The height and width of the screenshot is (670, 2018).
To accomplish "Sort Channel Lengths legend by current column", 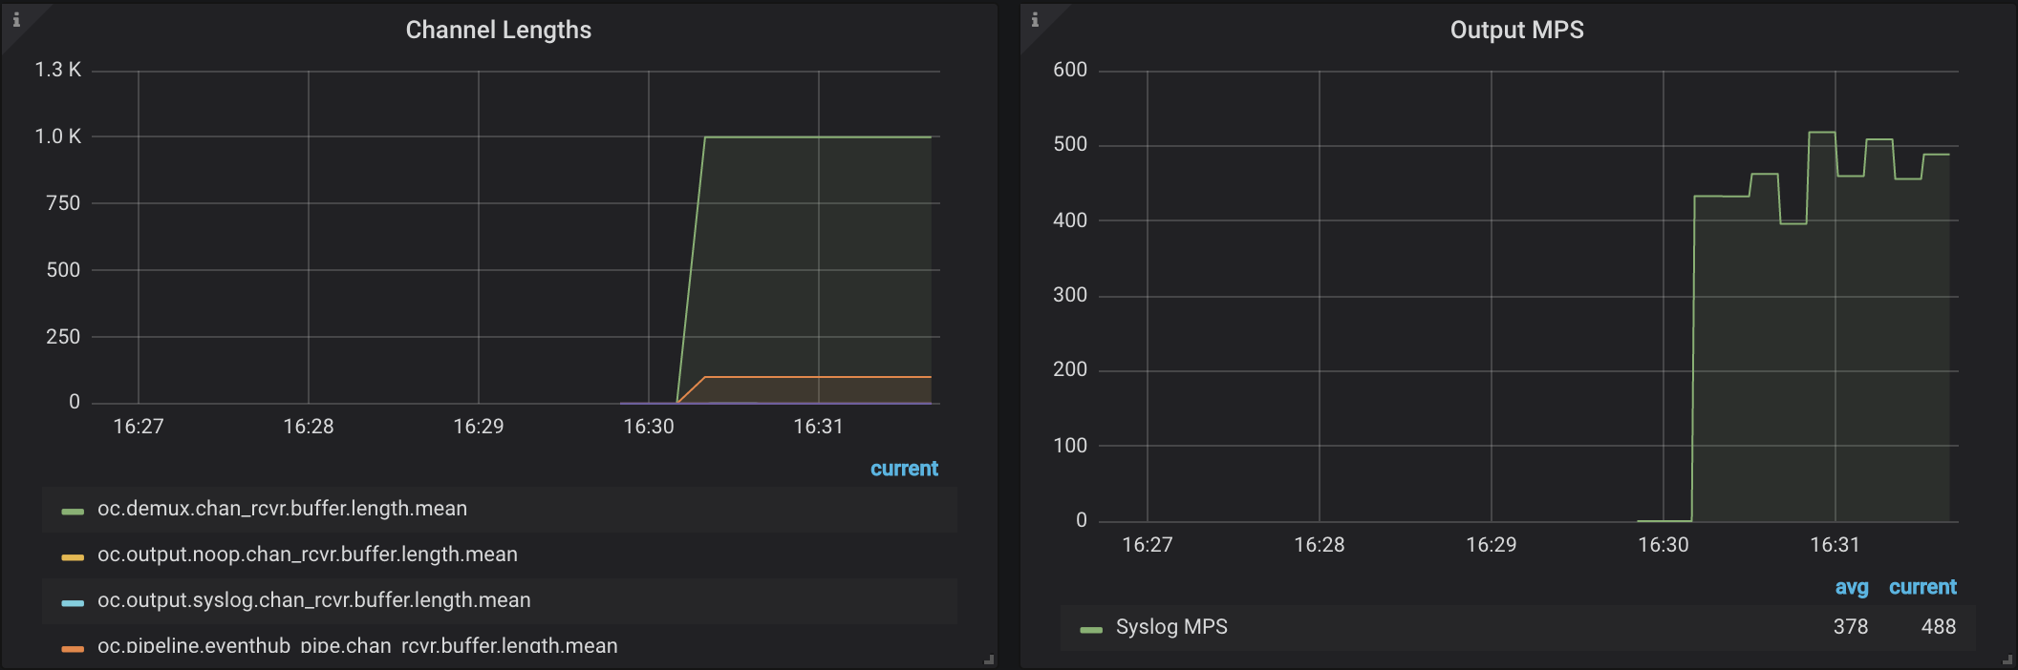I will coord(904,469).
